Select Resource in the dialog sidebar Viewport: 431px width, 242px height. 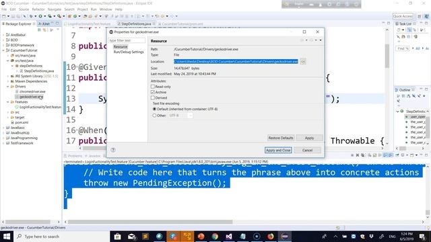point(121,46)
